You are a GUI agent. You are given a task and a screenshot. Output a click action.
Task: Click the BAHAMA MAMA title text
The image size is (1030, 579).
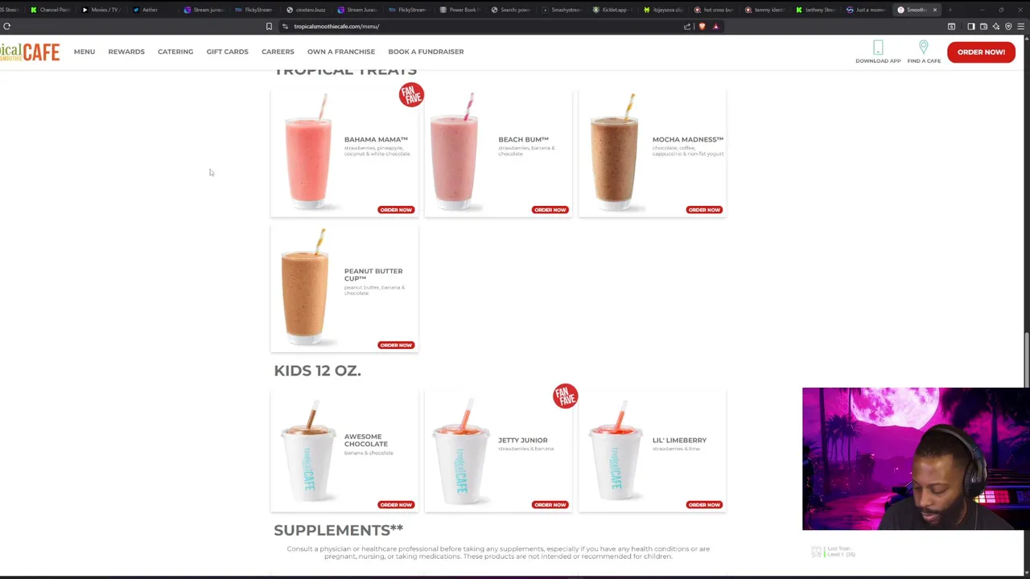pyautogui.click(x=376, y=139)
